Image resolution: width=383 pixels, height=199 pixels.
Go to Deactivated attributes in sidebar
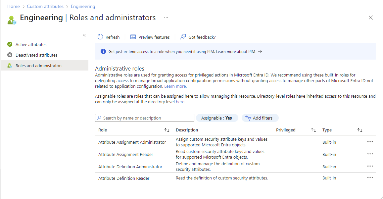[36, 55]
